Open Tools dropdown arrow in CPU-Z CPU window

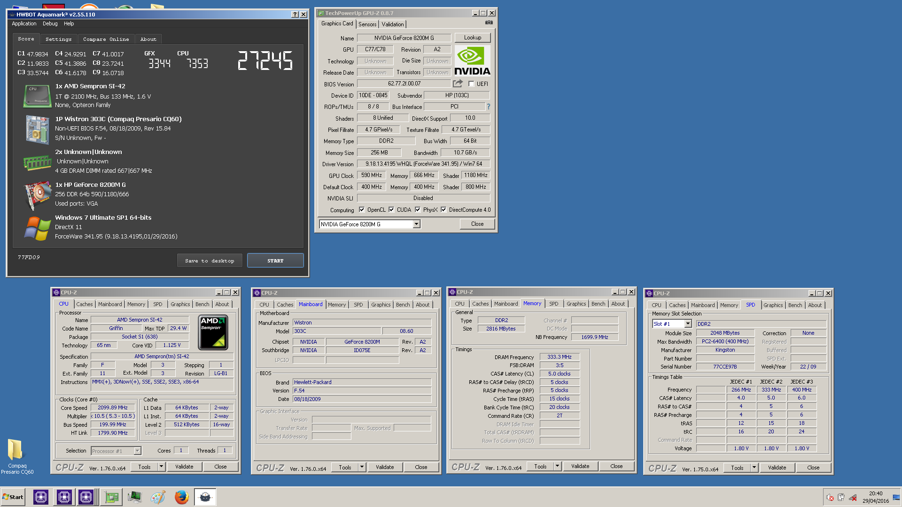[161, 467]
